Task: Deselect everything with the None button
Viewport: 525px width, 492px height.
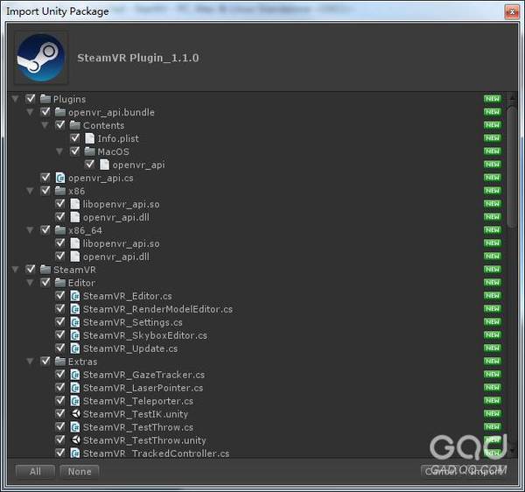Action: (80, 471)
